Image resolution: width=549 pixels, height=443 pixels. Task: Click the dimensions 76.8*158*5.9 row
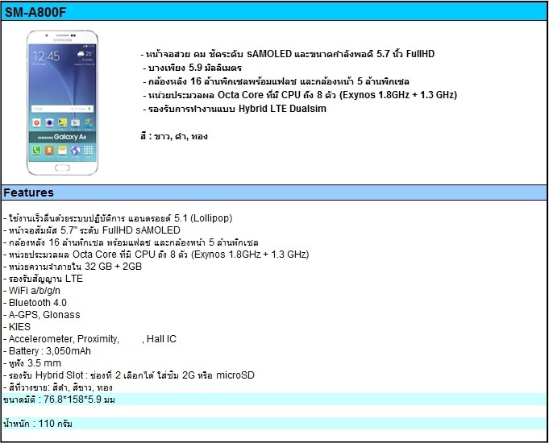[274, 400]
